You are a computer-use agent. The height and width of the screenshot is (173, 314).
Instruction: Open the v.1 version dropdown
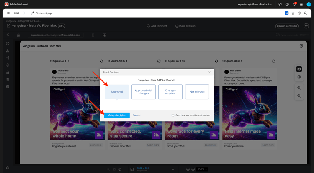62,26
